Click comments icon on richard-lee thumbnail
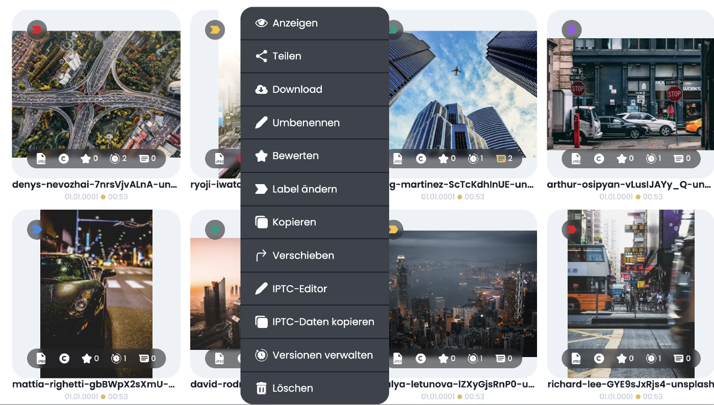Viewport: 714px width, 405px height. coord(678,359)
